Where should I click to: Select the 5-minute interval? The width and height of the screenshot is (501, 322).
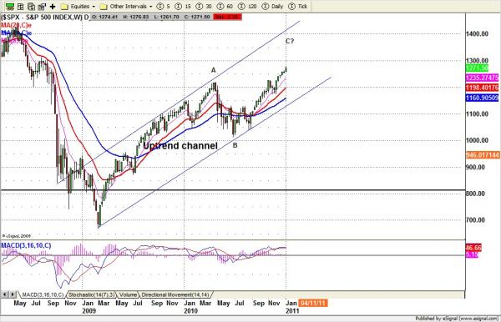[164, 7]
